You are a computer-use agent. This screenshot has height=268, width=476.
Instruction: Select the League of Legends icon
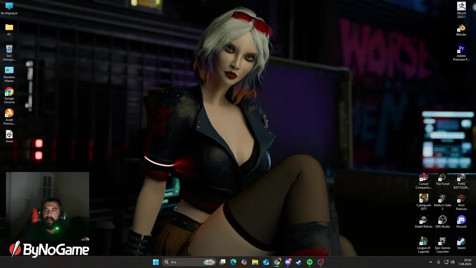[x=424, y=245]
